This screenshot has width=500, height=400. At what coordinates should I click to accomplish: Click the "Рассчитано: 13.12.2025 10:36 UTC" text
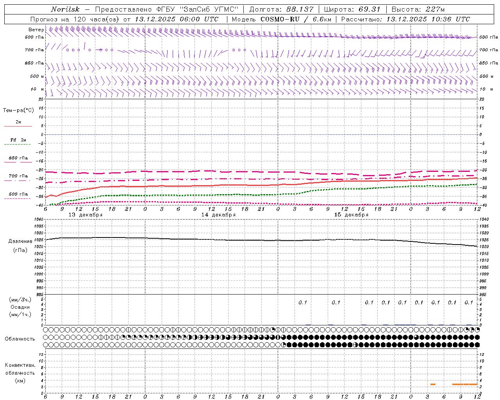(x=405, y=19)
